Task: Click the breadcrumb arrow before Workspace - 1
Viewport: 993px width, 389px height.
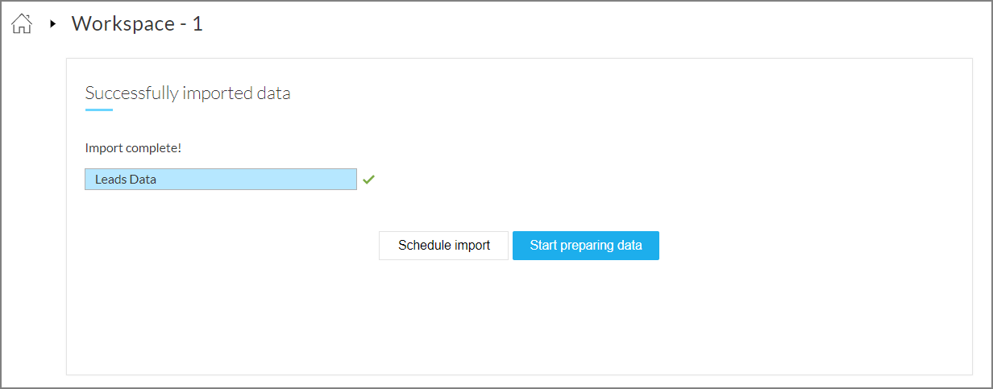Action: coord(53,24)
